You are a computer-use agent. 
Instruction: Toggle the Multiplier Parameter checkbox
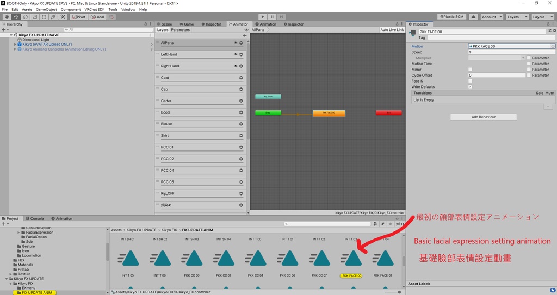(529, 58)
